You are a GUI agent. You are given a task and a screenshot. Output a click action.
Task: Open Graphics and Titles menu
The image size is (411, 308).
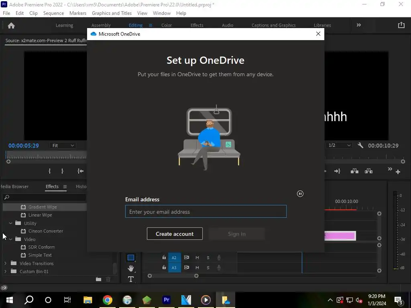pyautogui.click(x=112, y=13)
